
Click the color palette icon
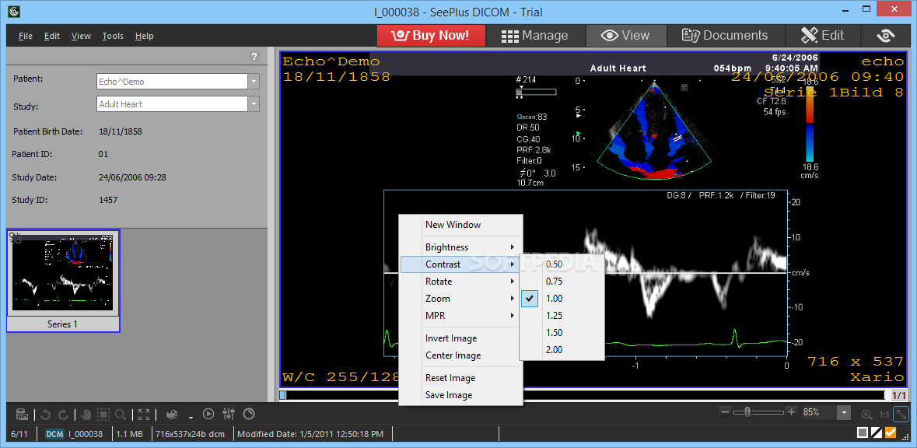[172, 415]
